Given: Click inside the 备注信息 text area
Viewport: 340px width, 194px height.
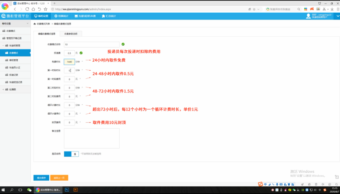Looking at the screenshot, I should click(92, 138).
